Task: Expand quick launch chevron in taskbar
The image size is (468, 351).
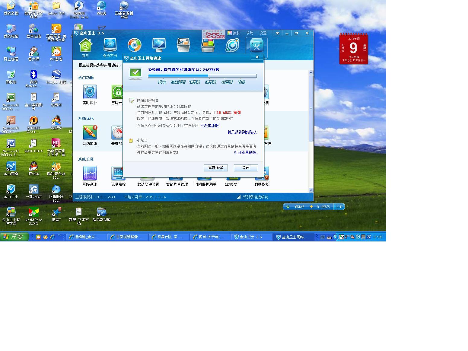Action: click(x=59, y=236)
